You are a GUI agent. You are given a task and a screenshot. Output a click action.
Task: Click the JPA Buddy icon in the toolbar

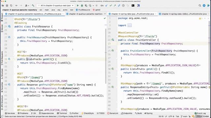coord(138,6)
